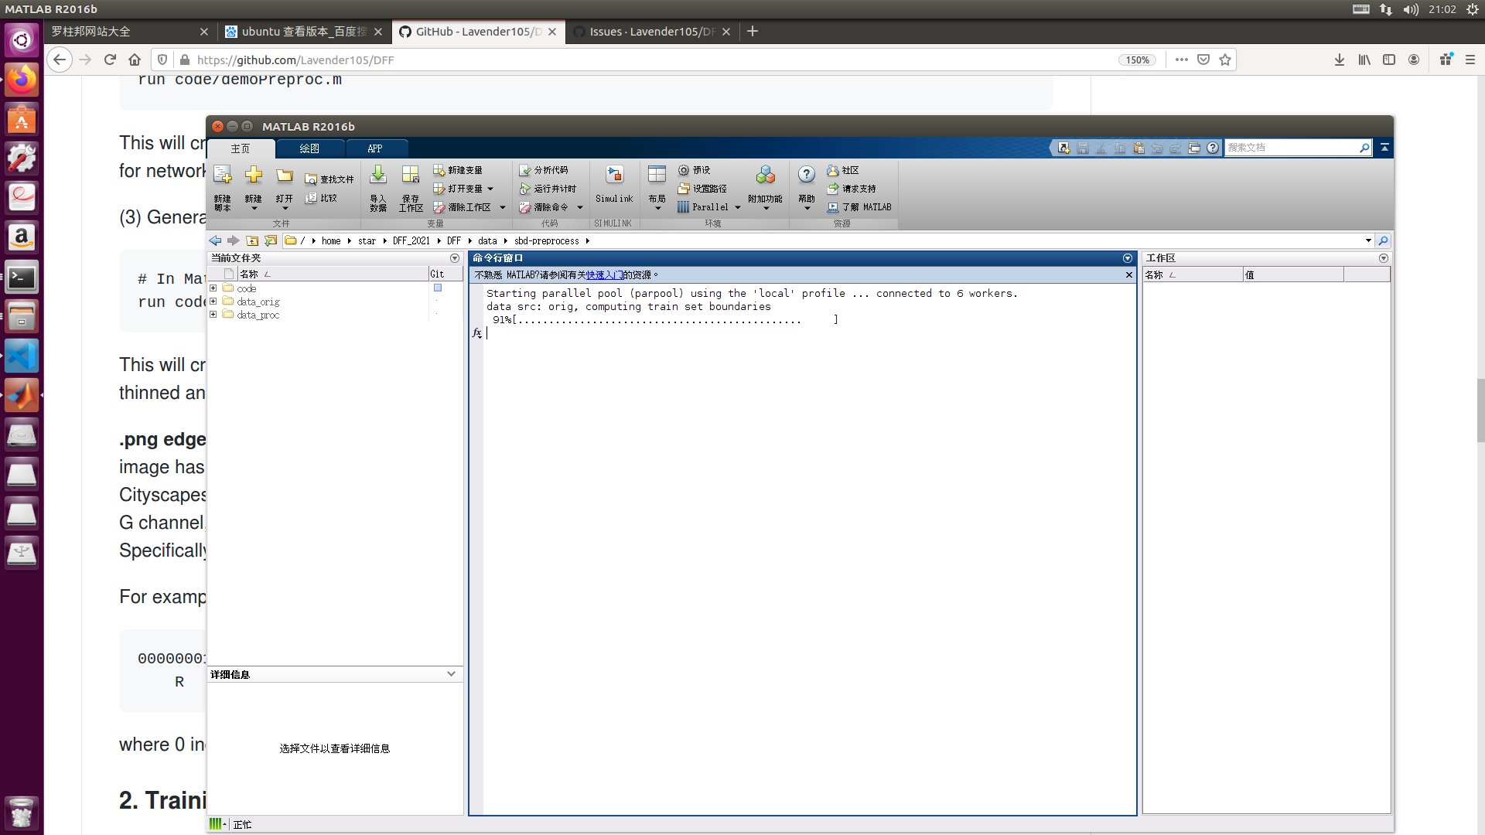Open the 命令行窗口 panel actions menu
This screenshot has width=1485, height=835.
[1128, 258]
